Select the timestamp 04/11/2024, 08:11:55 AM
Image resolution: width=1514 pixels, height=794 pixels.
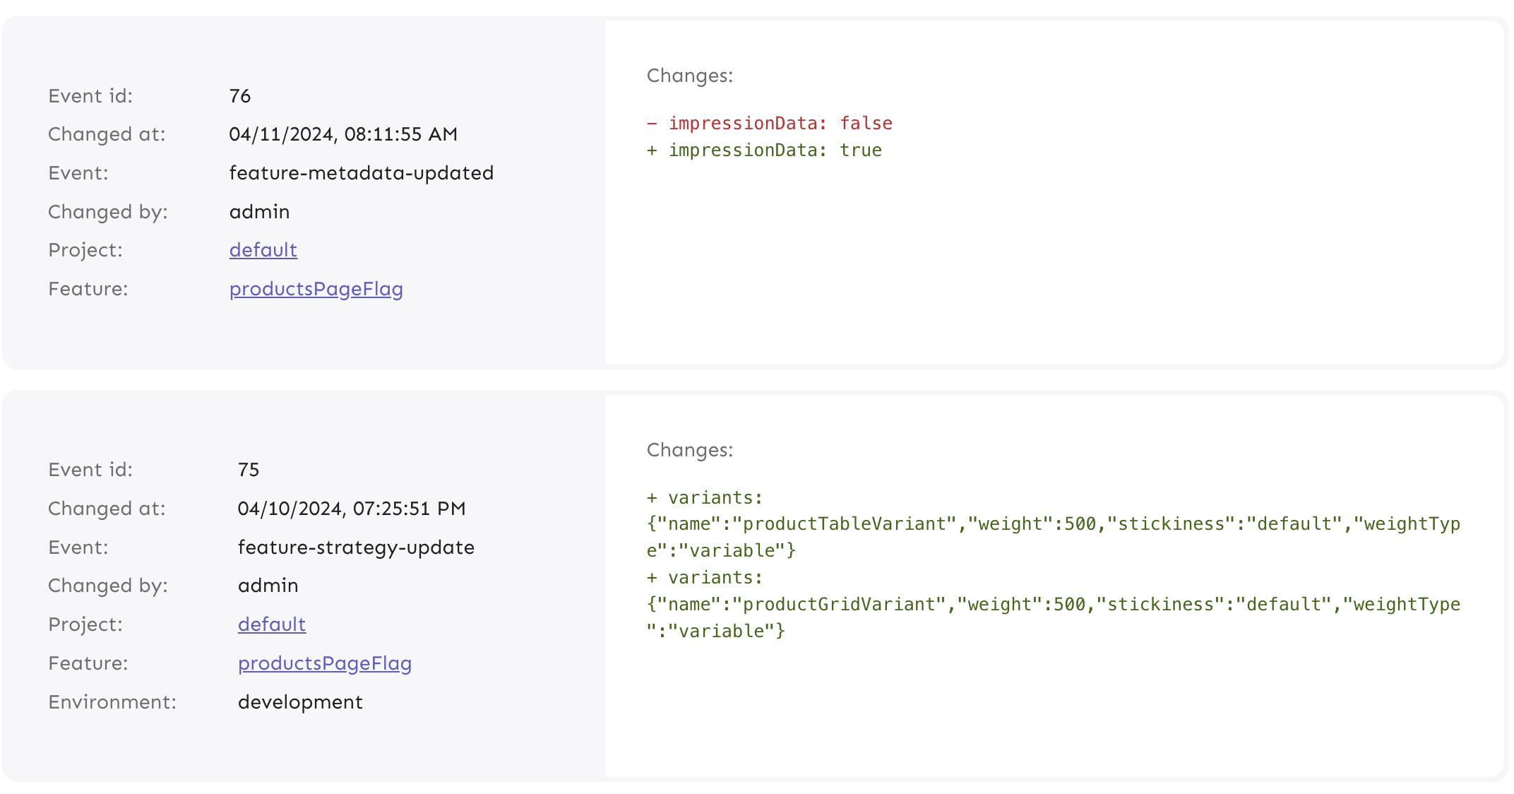(x=344, y=134)
